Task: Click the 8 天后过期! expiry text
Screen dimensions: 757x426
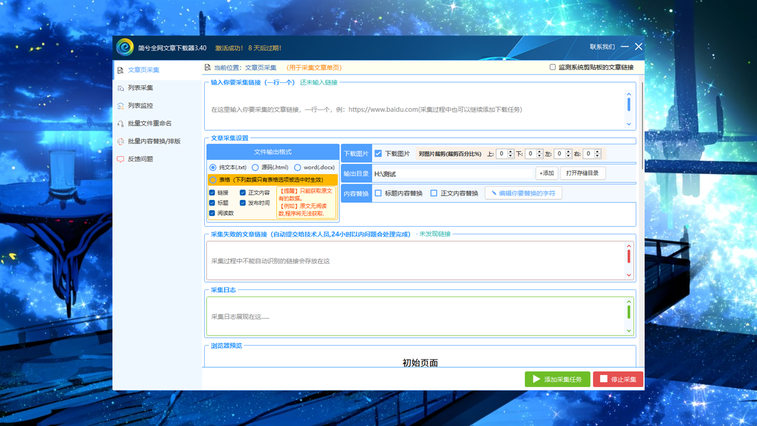Action: tap(265, 48)
